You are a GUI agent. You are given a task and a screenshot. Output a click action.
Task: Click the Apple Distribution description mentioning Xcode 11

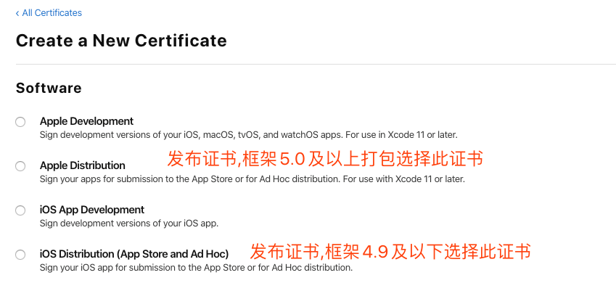point(252,179)
